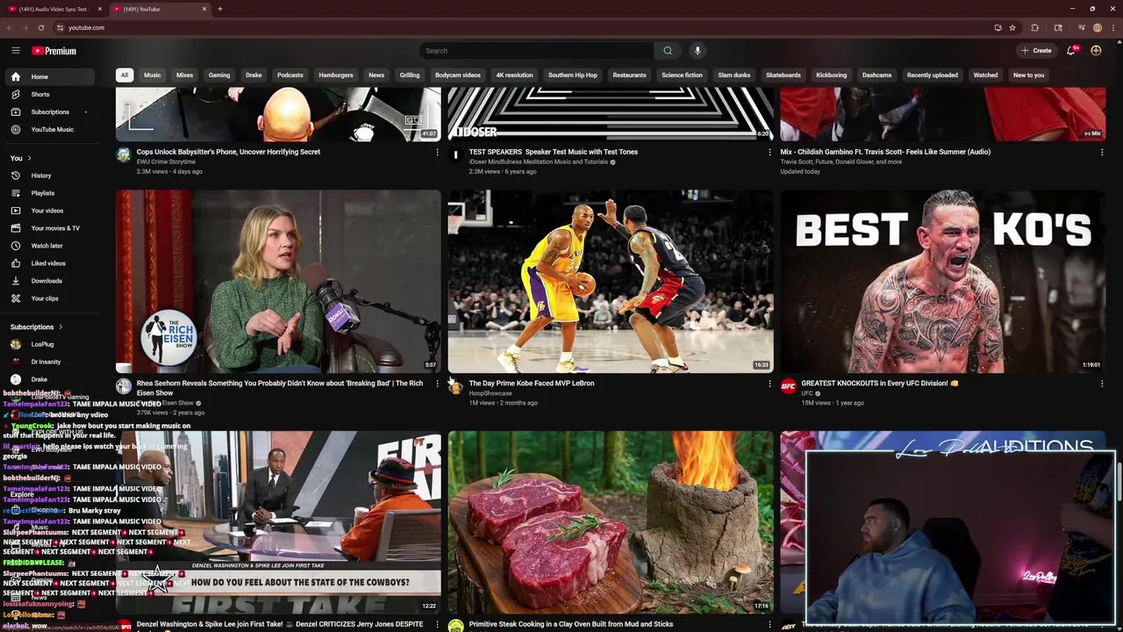Select the Science fiction chip
Image resolution: width=1123 pixels, height=632 pixels.
[x=682, y=75]
